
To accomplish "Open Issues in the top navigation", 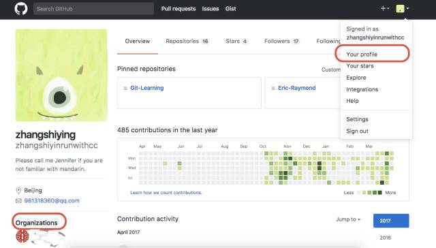I will coord(211,9).
